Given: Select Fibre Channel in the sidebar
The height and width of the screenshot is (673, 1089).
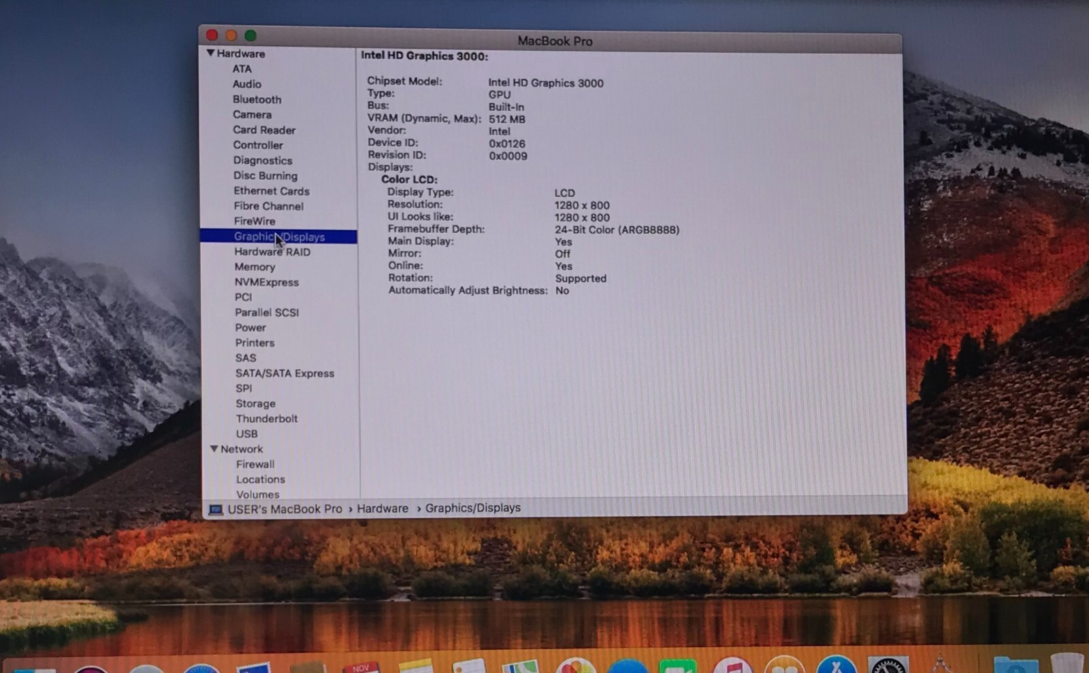Looking at the screenshot, I should click(269, 206).
